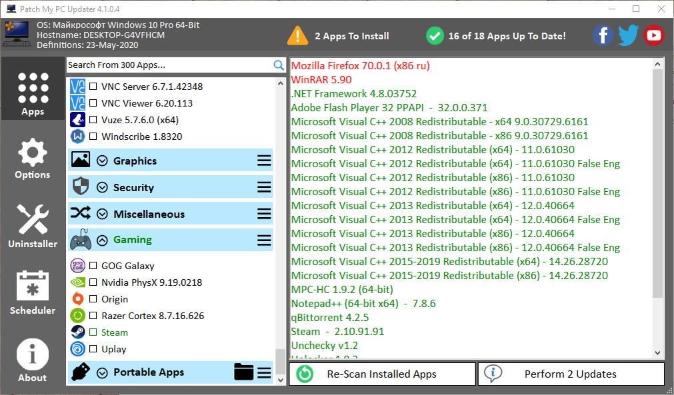Click the Graphics category picture icon
This screenshot has width=674, height=395.
click(x=81, y=160)
